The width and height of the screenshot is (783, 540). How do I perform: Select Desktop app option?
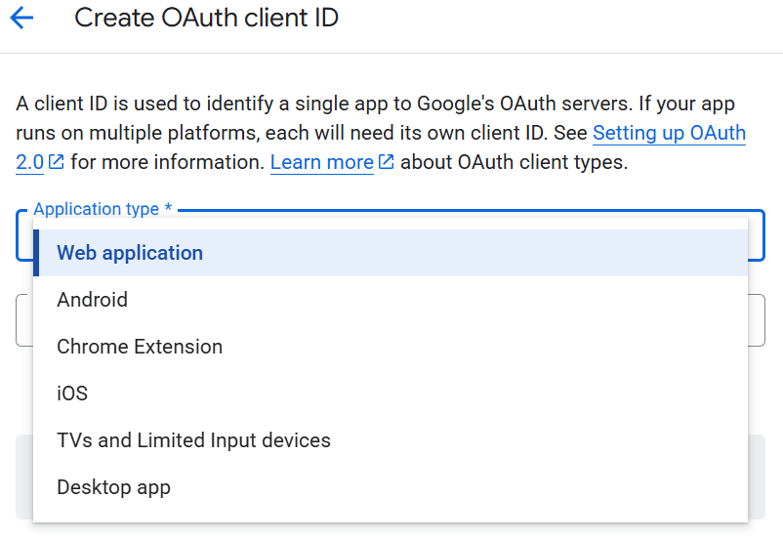pos(391,487)
